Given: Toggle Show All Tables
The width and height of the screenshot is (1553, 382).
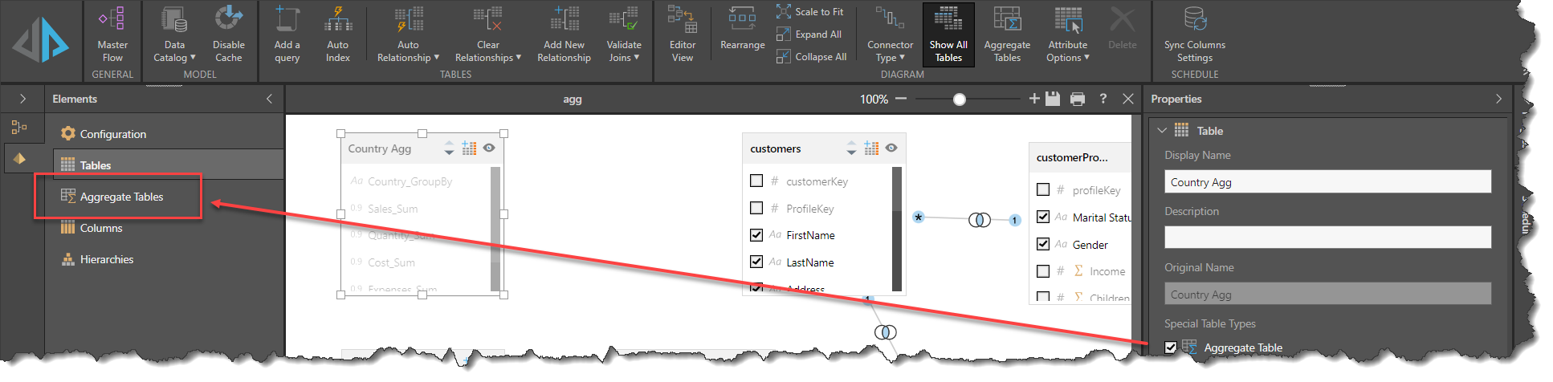Looking at the screenshot, I should (948, 35).
